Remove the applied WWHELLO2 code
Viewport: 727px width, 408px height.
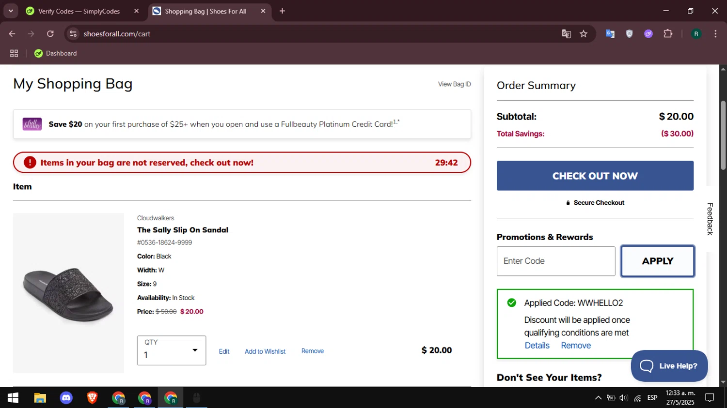pyautogui.click(x=576, y=346)
